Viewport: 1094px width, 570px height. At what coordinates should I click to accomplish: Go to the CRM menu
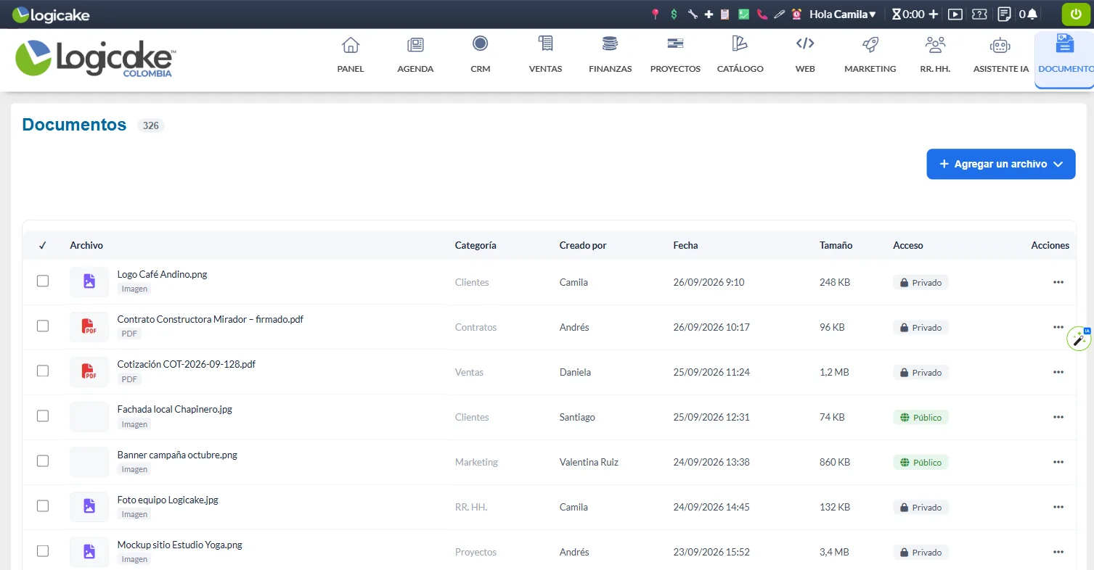click(x=480, y=55)
